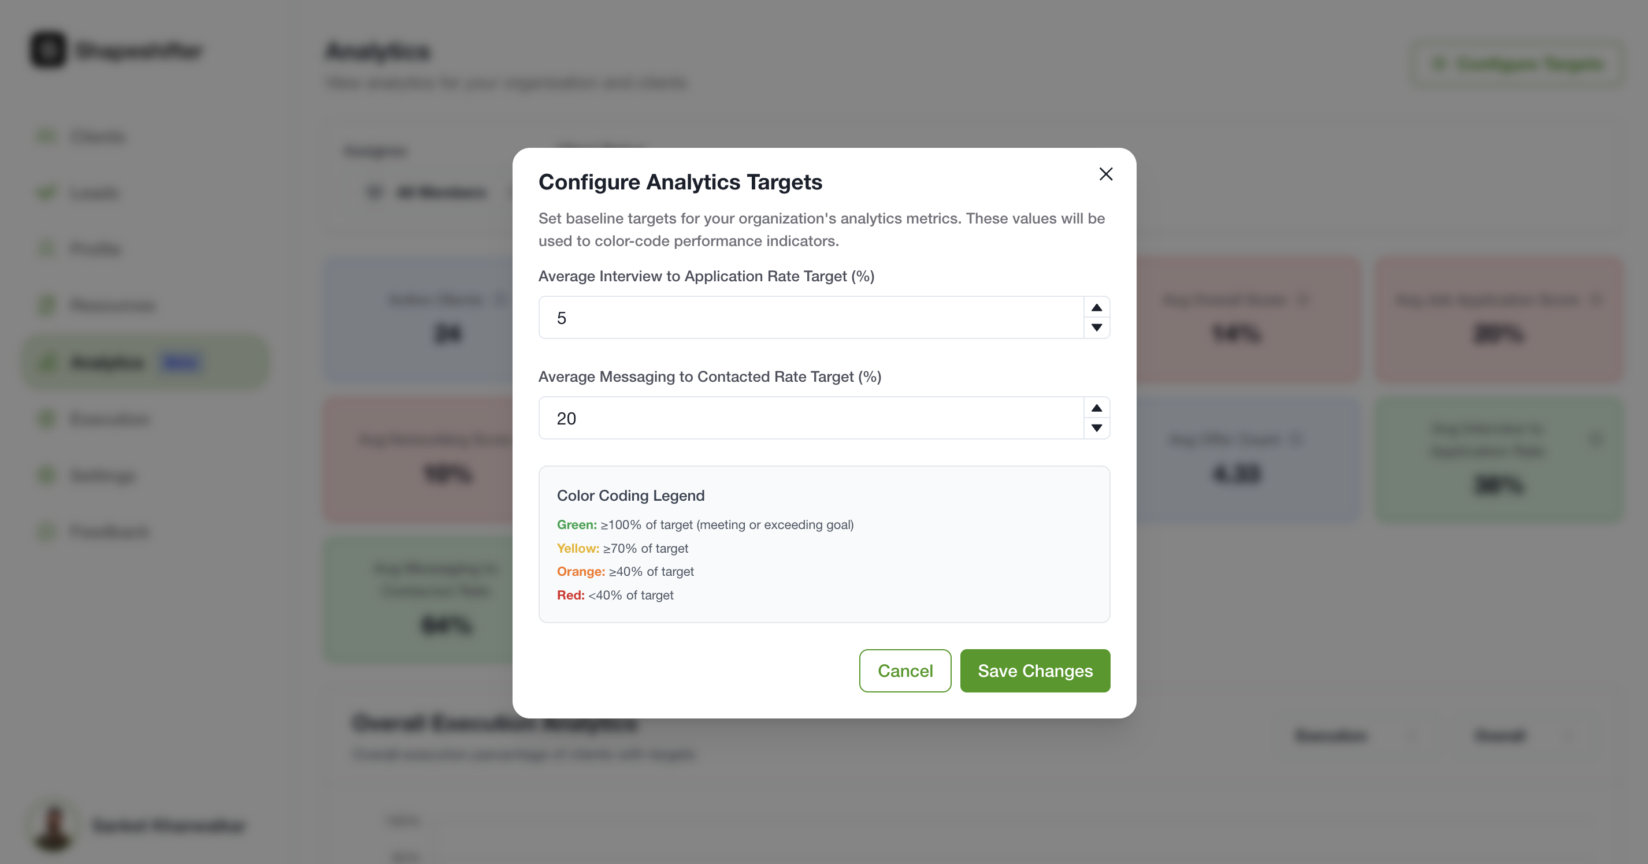This screenshot has height=864, width=1648.
Task: Focus the Messaging to Contacted Rate field
Action: click(810, 418)
